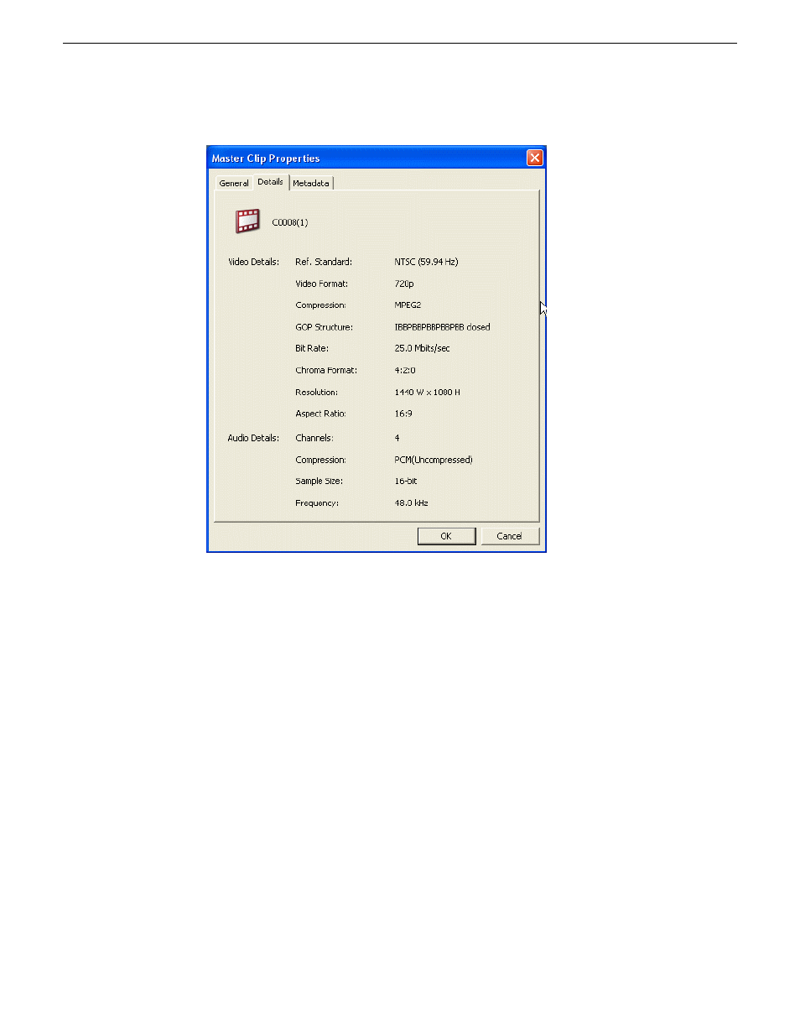Viewport: 800px width, 1036px height.
Task: Click the Aspect Ratio label
Action: coord(320,414)
